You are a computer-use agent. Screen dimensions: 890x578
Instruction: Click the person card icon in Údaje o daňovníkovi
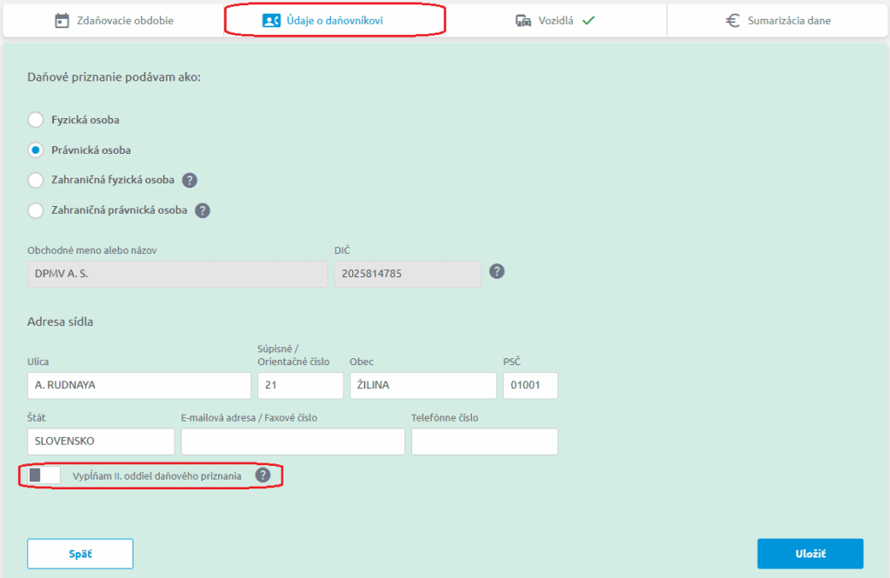[x=271, y=21]
